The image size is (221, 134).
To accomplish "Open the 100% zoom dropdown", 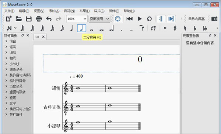I will (x=77, y=19).
